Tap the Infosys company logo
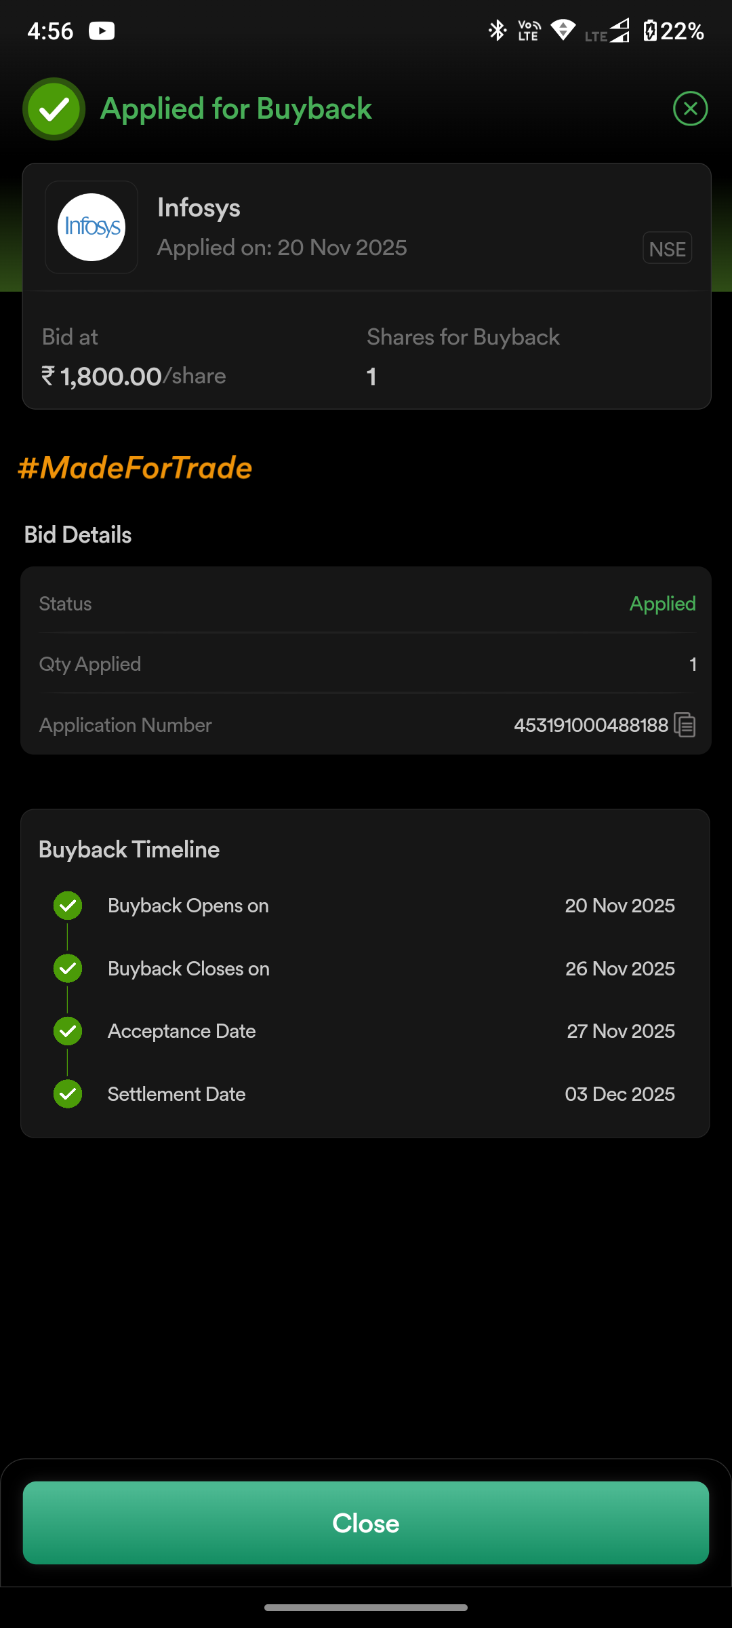732x1628 pixels. 91,227
